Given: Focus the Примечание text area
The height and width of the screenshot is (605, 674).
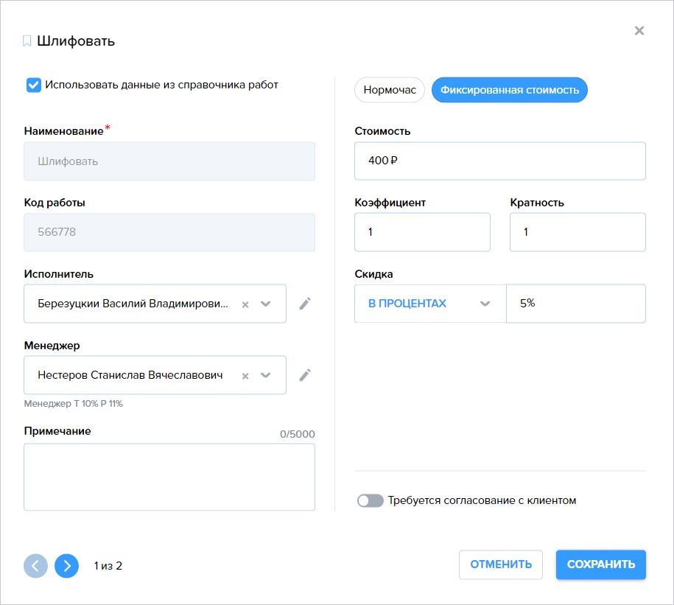Looking at the screenshot, I should click(x=169, y=477).
